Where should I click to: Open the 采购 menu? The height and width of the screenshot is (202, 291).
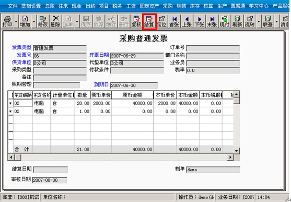pos(168,6)
